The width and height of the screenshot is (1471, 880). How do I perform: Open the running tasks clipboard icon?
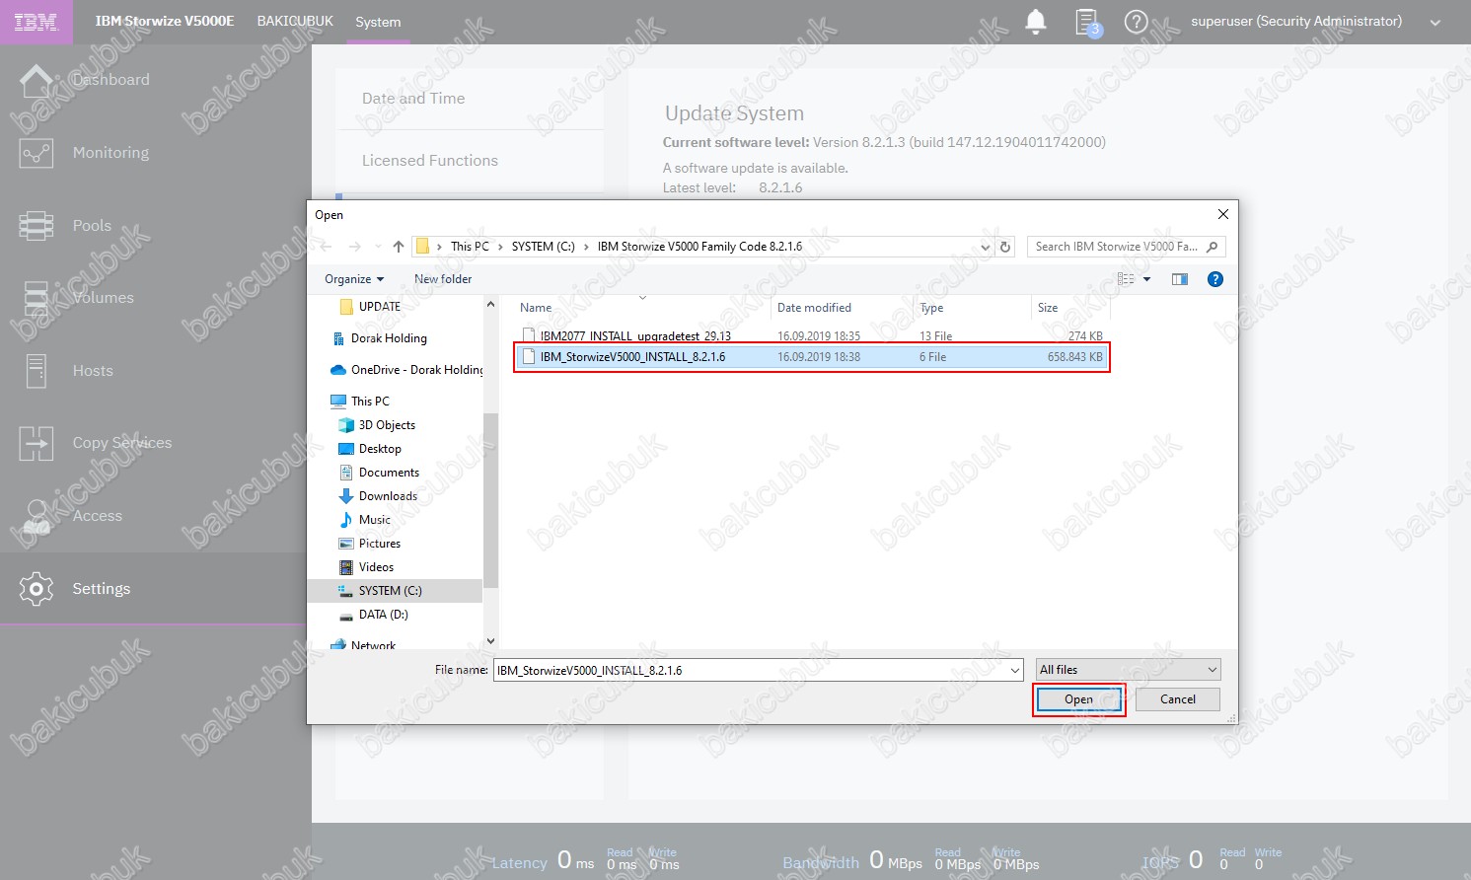pyautogui.click(x=1087, y=22)
